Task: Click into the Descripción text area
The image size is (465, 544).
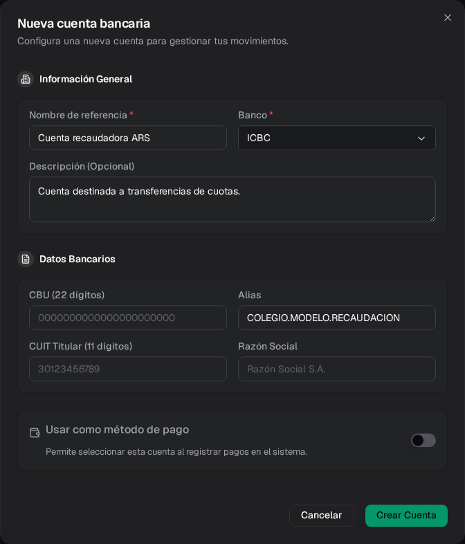Action: pyautogui.click(x=232, y=199)
